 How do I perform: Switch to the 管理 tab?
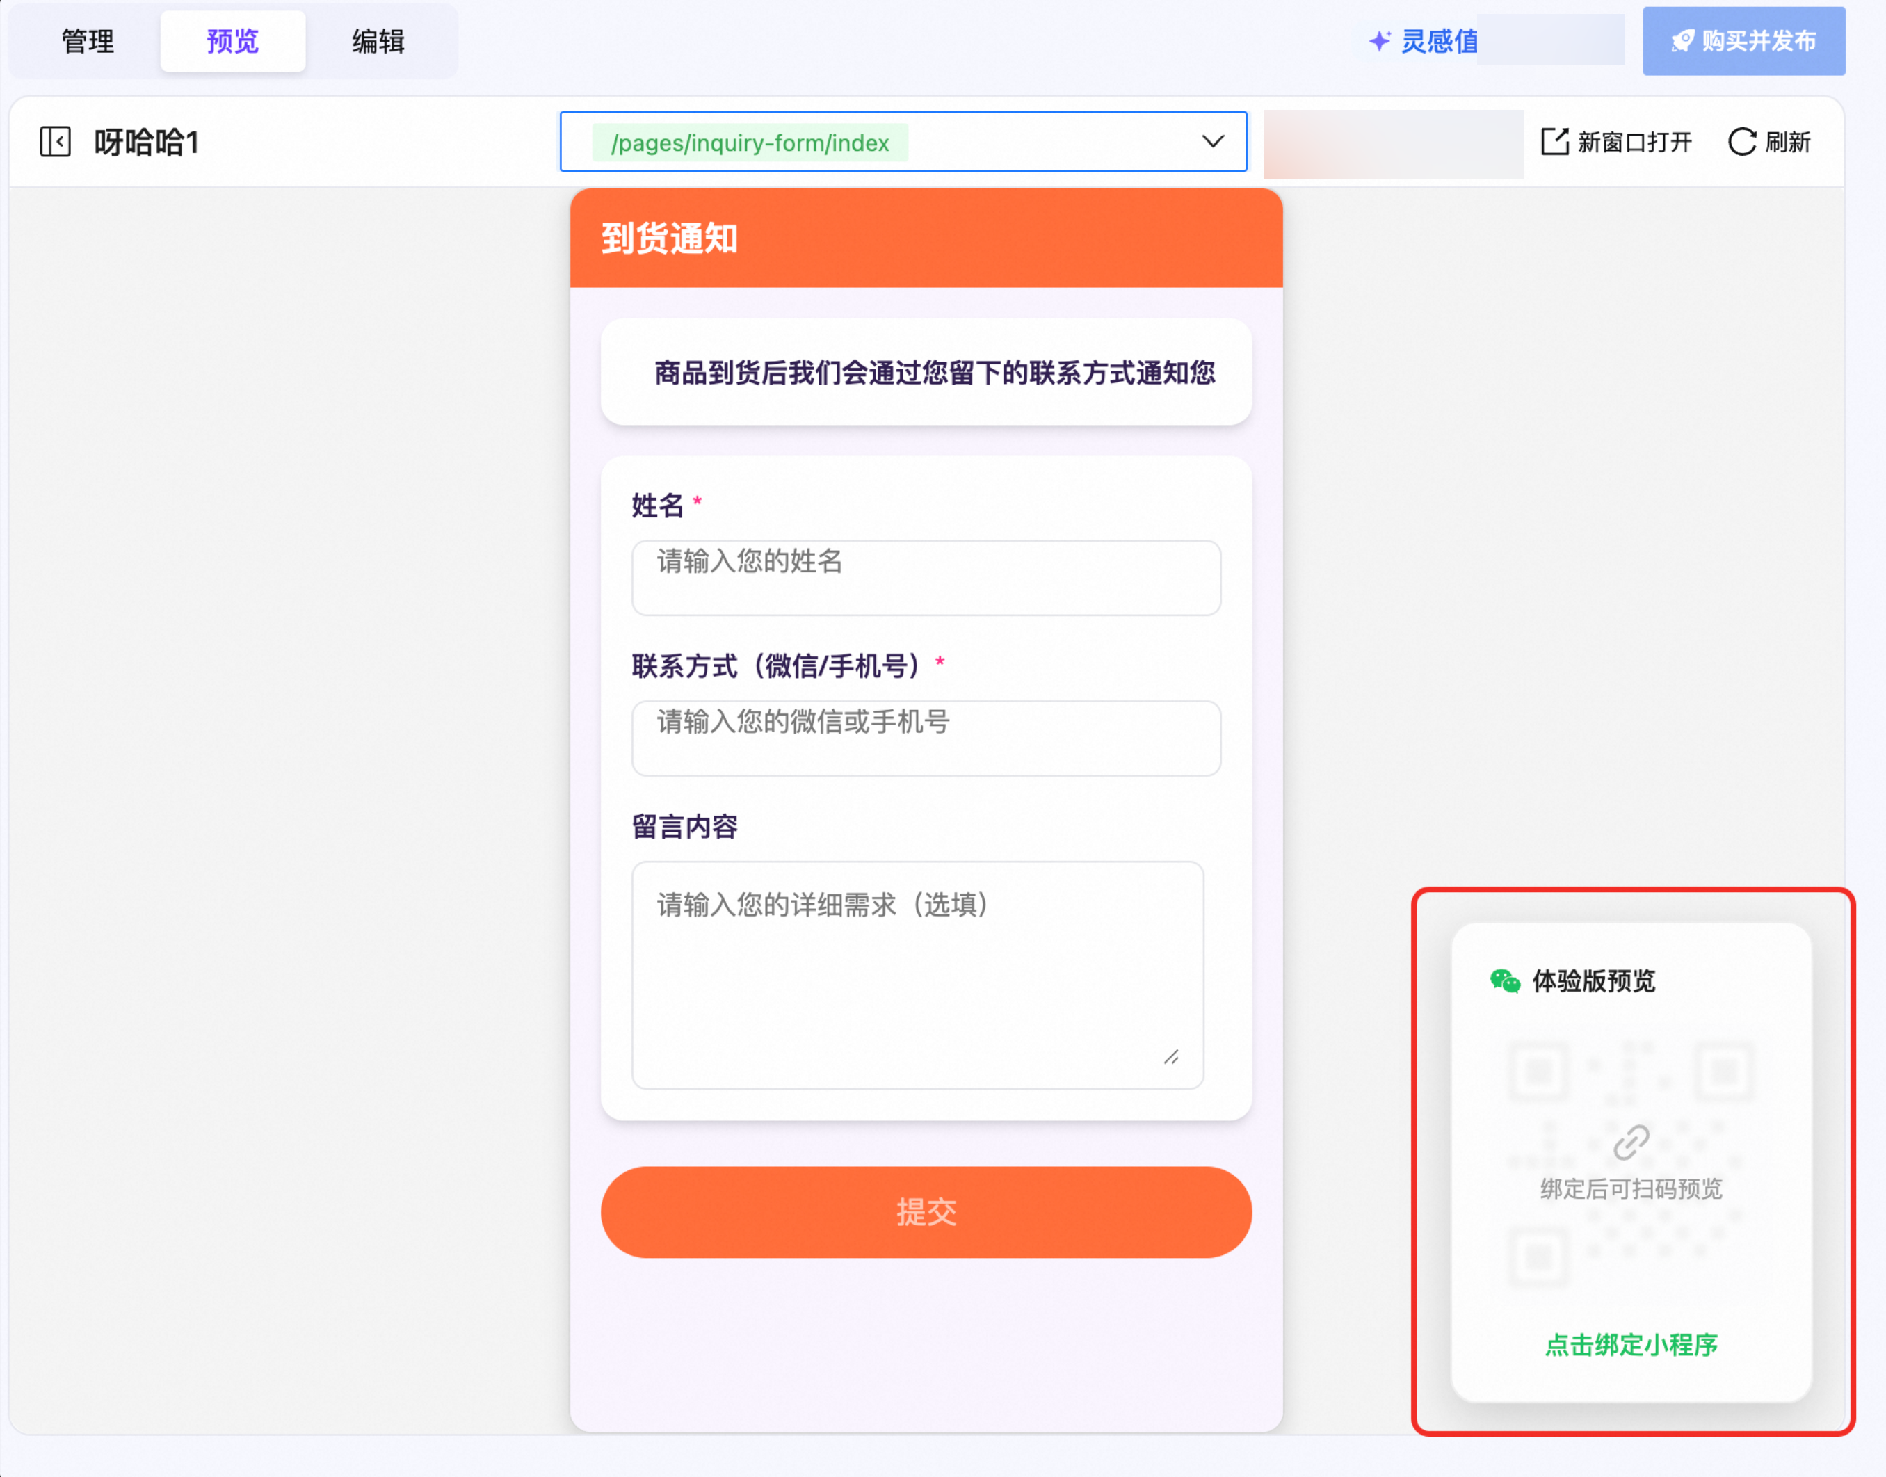tap(88, 40)
